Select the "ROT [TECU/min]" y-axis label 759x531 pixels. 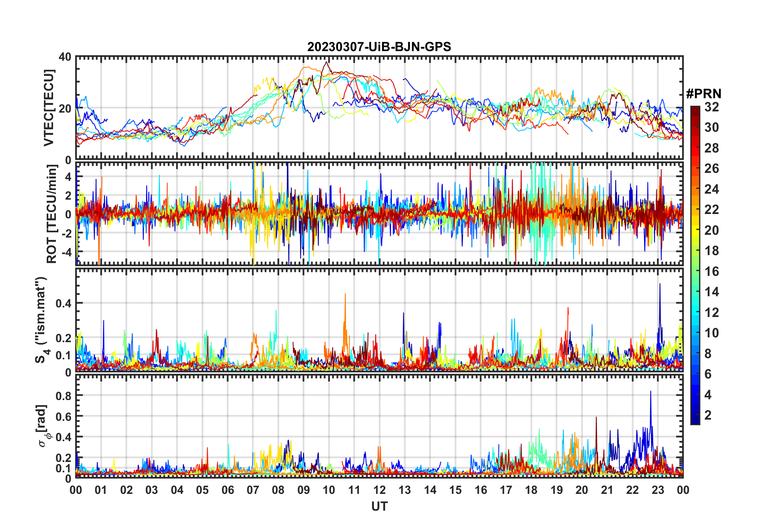tap(52, 214)
